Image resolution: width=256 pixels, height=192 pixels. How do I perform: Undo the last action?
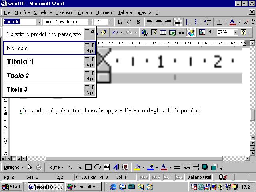click(115, 32)
